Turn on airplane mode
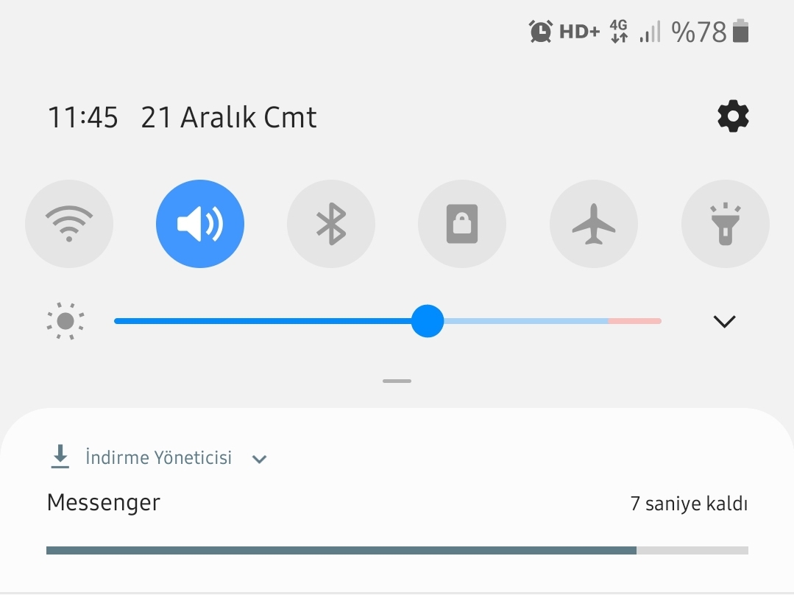 pyautogui.click(x=593, y=224)
